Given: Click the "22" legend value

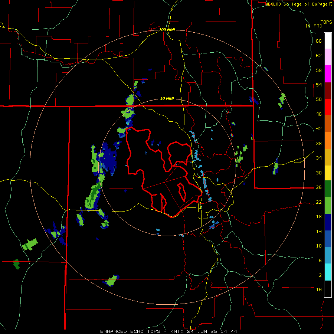Looking at the screenshot, I should click(319, 202).
